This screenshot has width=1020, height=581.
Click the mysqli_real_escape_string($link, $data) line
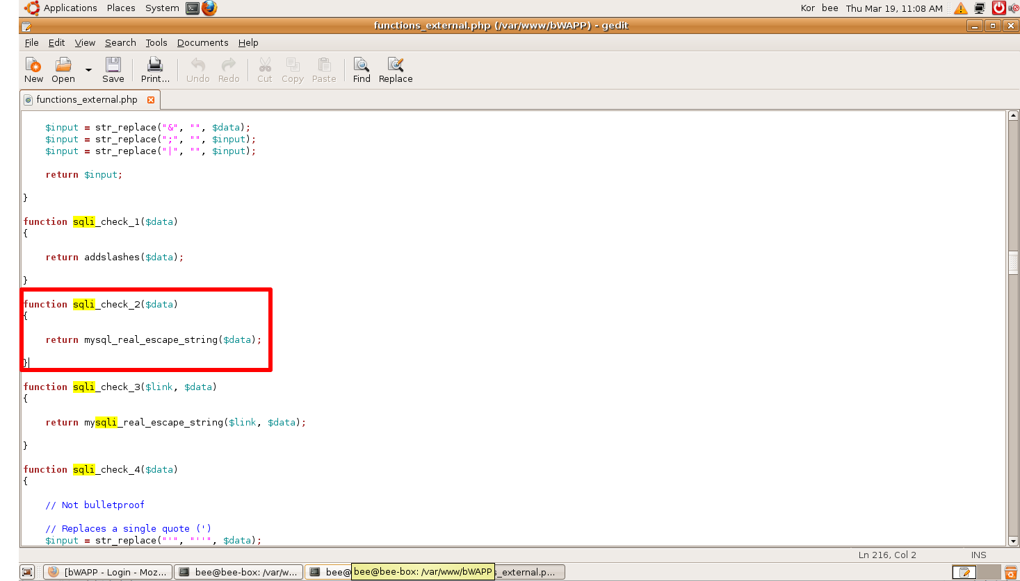176,423
